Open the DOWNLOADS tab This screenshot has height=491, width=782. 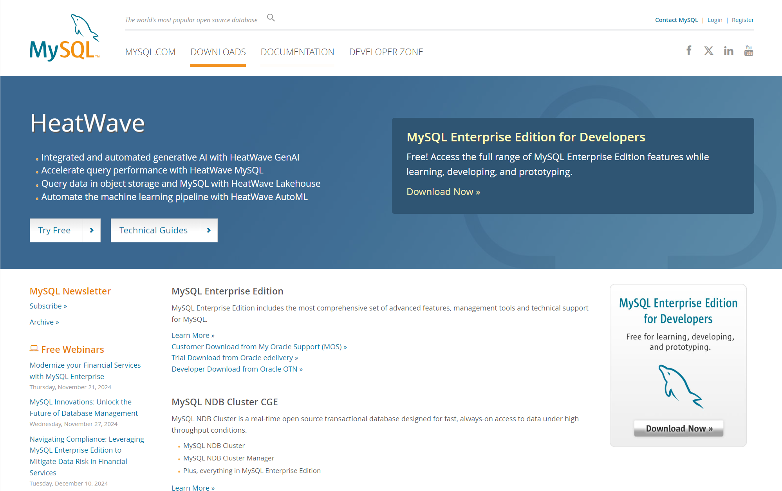click(x=218, y=52)
